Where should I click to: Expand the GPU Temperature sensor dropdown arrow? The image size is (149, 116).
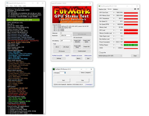point(114,18)
